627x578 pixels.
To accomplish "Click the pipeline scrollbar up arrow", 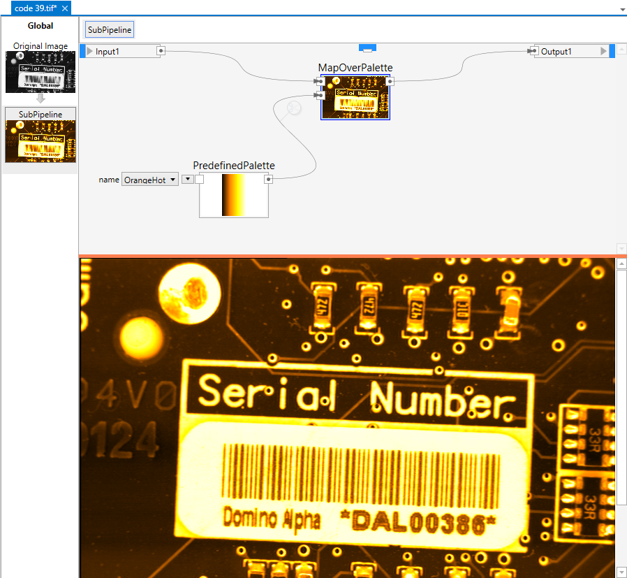I will coord(622,50).
